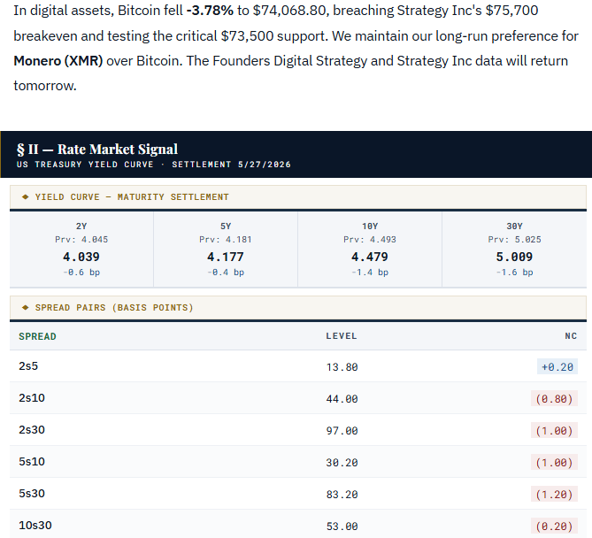
Task: Select the 5Y yield card
Action: (x=226, y=250)
